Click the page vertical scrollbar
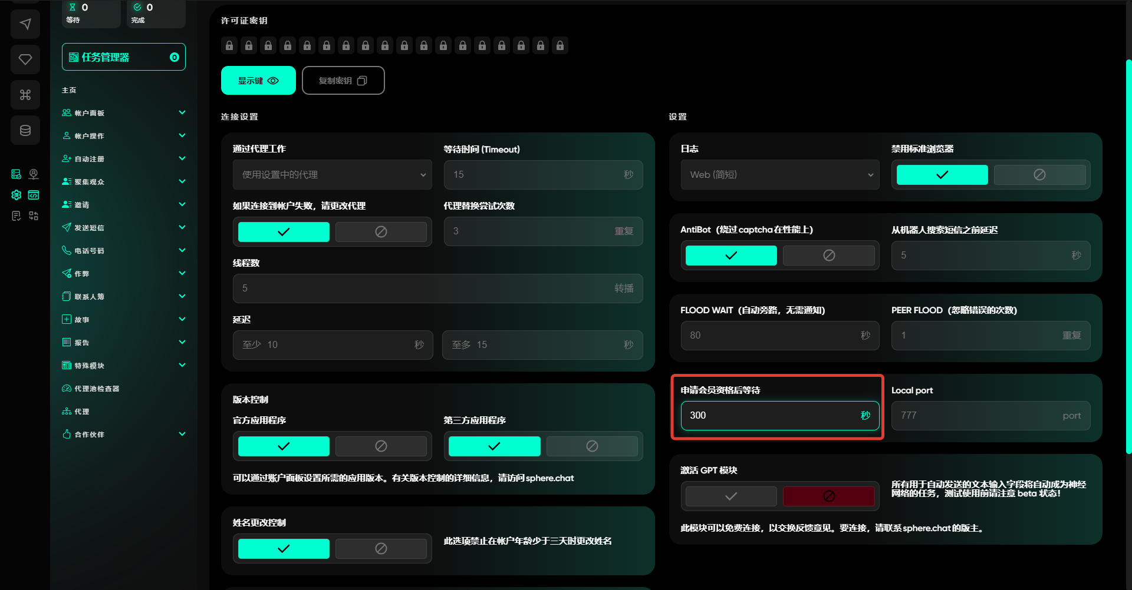The image size is (1132, 590). tap(1128, 256)
